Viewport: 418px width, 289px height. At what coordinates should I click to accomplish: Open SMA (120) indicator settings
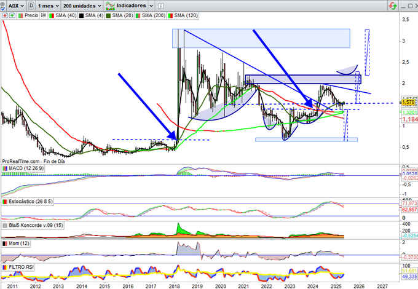point(183,15)
